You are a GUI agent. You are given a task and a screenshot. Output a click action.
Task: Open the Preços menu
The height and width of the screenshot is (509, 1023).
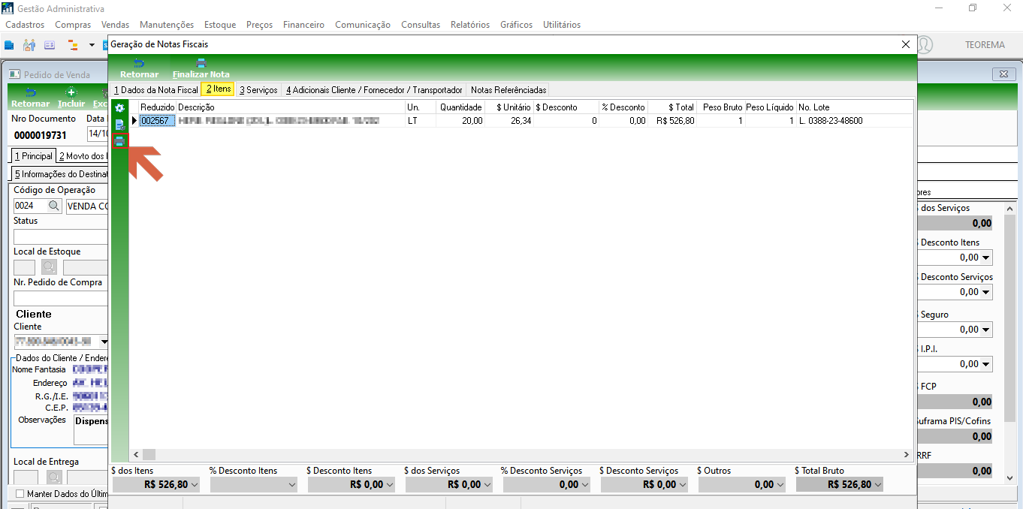pos(259,25)
